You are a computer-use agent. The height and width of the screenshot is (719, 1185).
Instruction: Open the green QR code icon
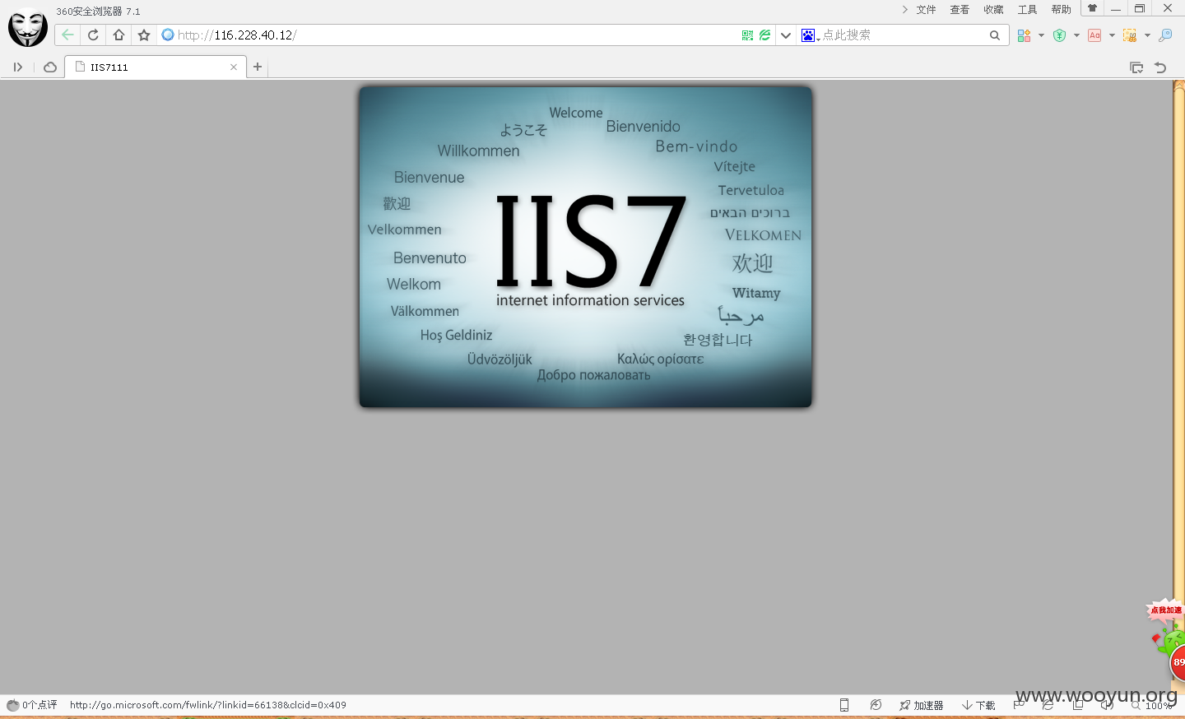[747, 35]
